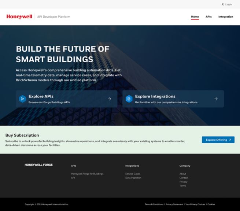This screenshot has width=240, height=211.
Task: Open the About footer link
Action: pyautogui.click(x=182, y=174)
